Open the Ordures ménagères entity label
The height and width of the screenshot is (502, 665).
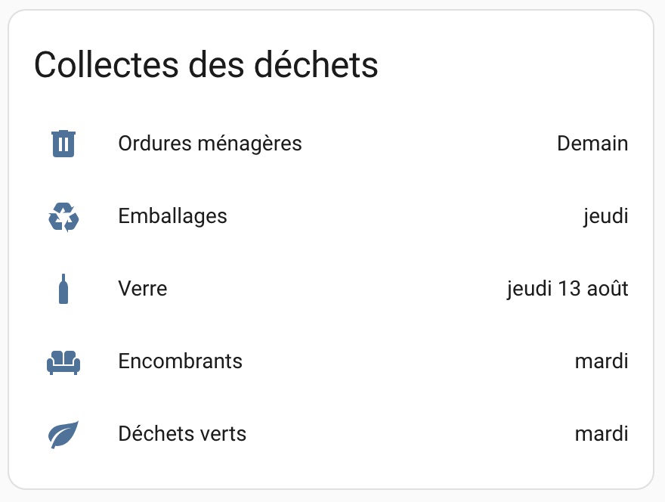pos(210,144)
